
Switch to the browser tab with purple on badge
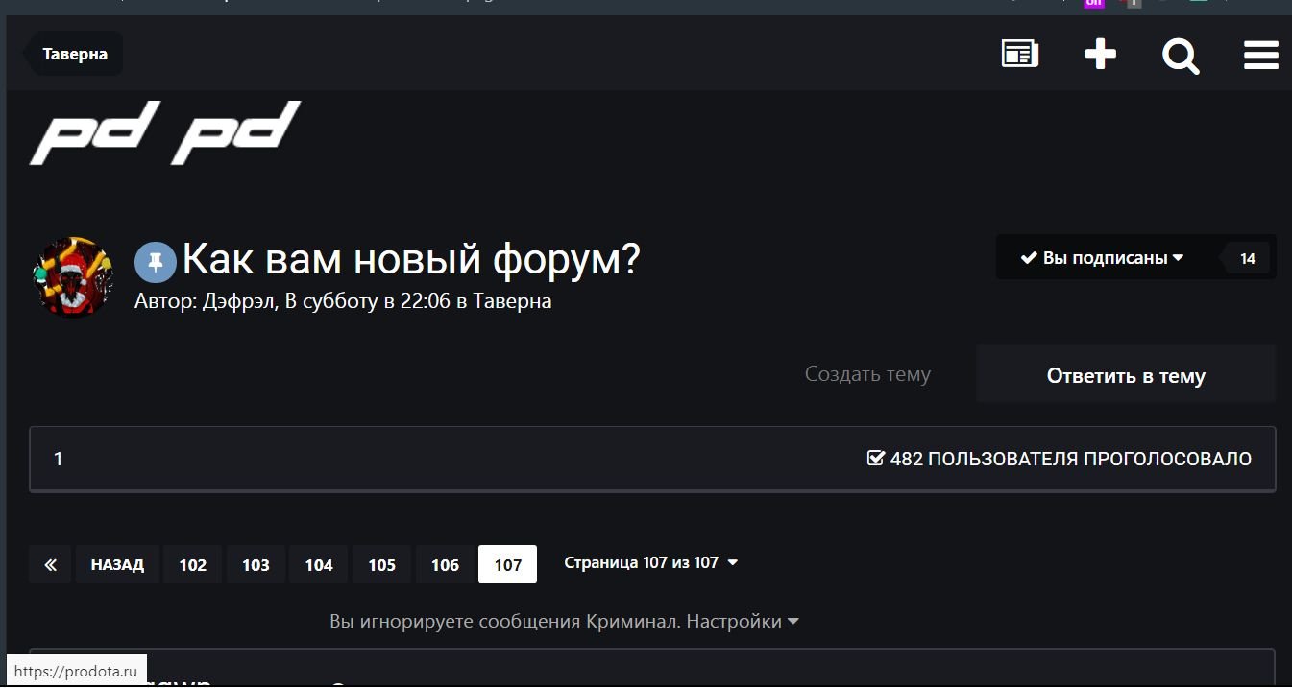click(x=1093, y=3)
